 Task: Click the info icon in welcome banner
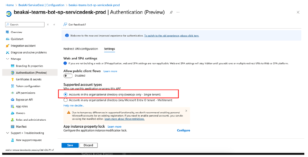point(67,36)
